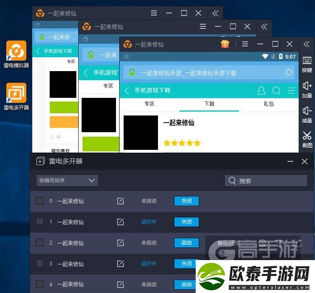Tick the checkbox for instance 1

pyautogui.click(x=40, y=221)
